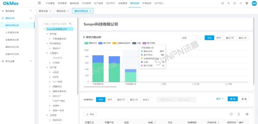Click the 重置 button
Viewport: 258px width, 124px height.
(244, 99)
